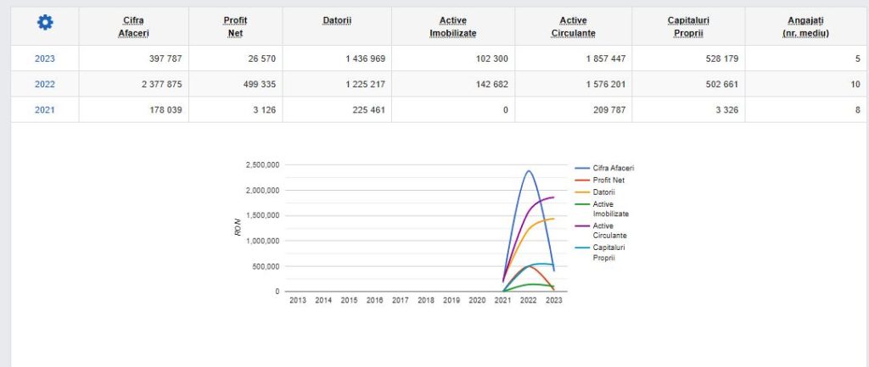Click the Profit Net column header

[236, 26]
